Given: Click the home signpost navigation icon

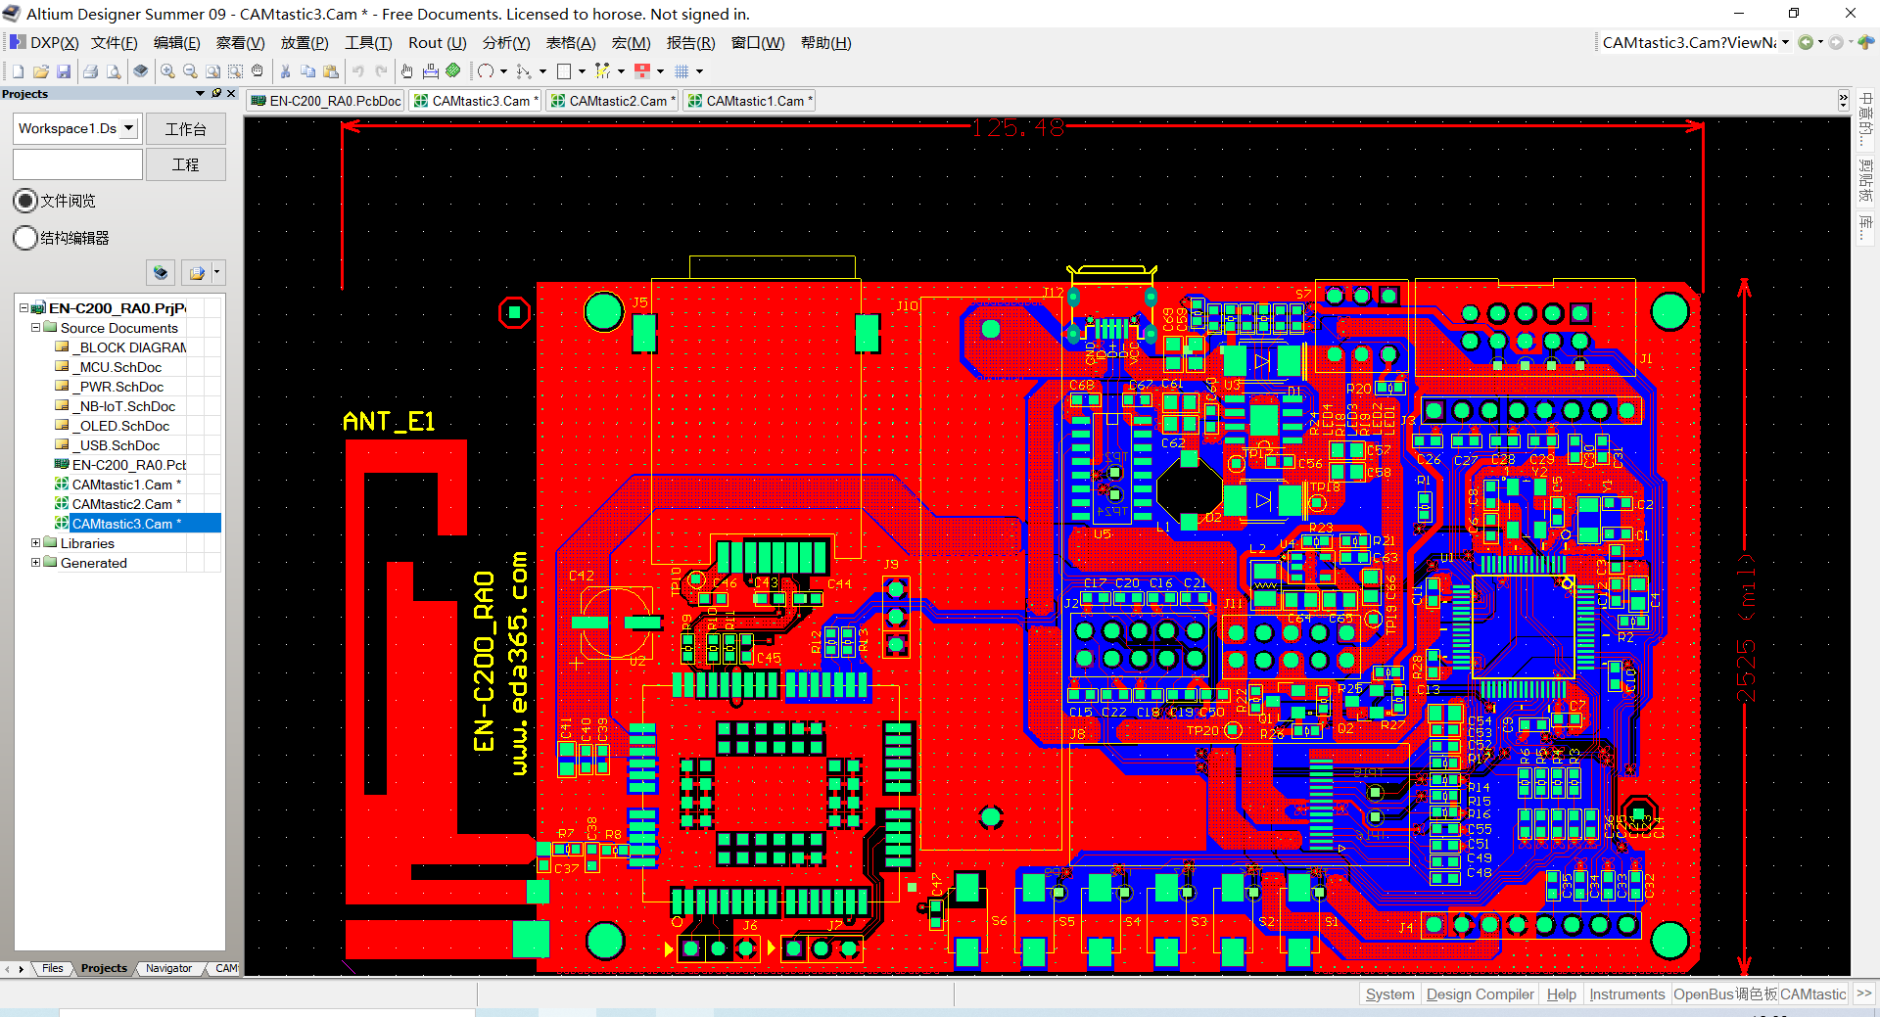Looking at the screenshot, I should pyautogui.click(x=1866, y=42).
